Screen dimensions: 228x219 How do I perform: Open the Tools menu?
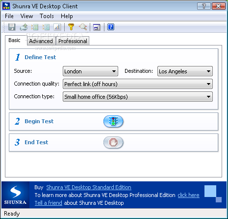(x=47, y=16)
